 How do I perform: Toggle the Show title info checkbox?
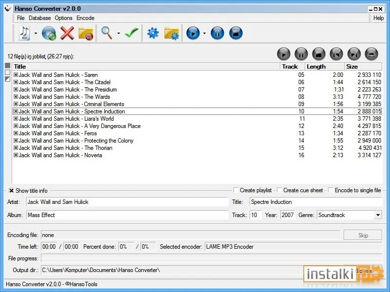(11, 191)
